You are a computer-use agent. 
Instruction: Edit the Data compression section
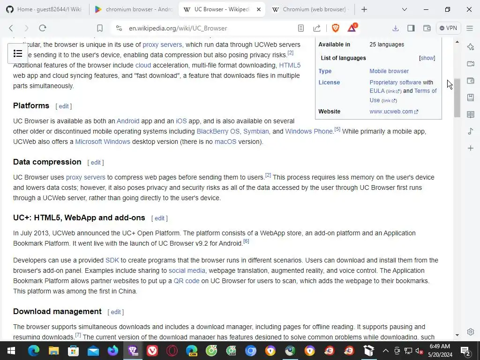pos(96,163)
